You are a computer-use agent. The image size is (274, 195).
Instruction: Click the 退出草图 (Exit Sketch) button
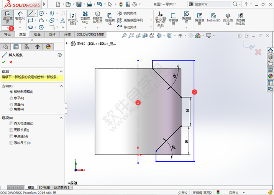(x=7, y=17)
